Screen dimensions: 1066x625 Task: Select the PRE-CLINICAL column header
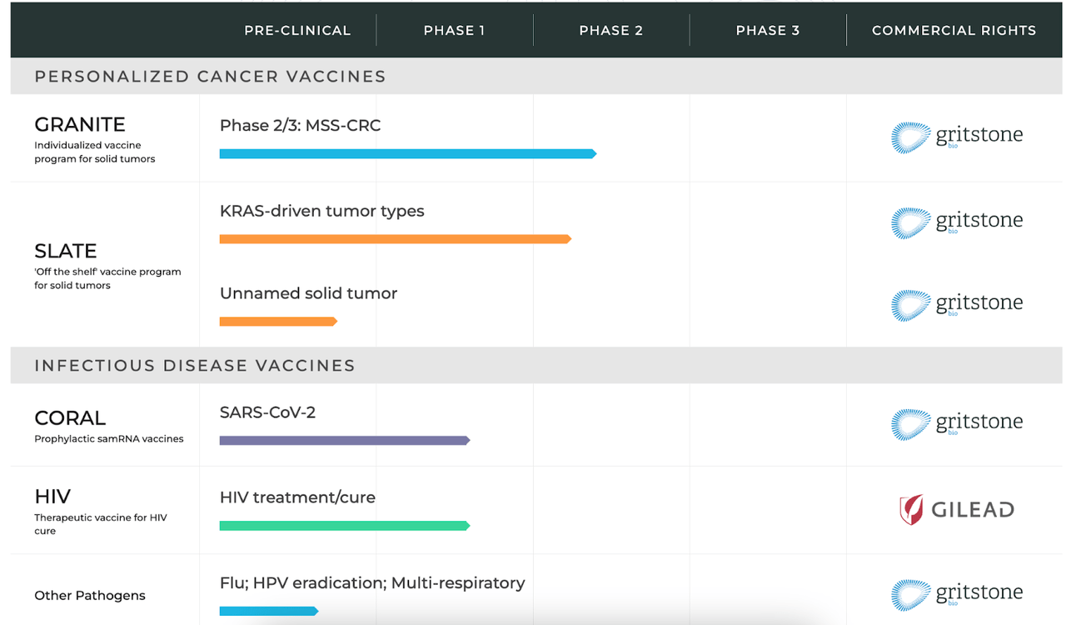[x=297, y=30]
